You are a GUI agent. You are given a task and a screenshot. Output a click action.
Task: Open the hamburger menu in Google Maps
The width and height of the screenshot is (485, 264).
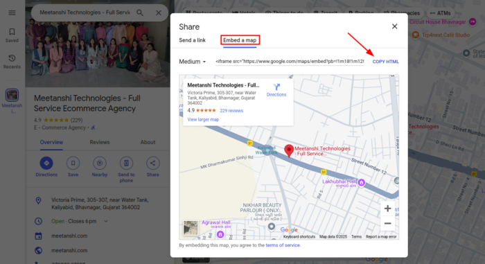pos(12,12)
